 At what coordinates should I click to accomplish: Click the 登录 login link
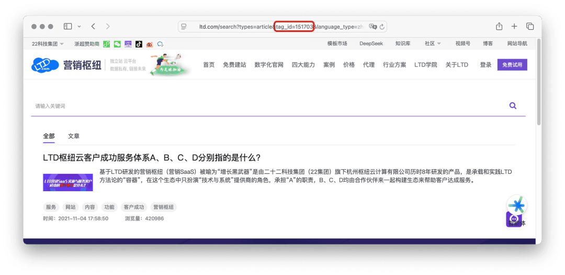coord(485,65)
